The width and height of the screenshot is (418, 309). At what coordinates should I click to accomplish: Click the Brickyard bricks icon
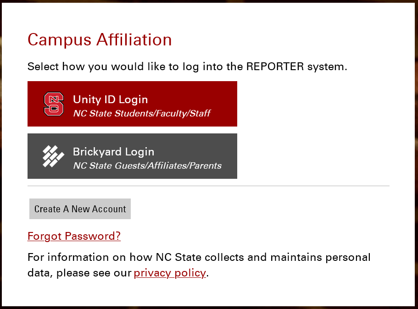coord(53,156)
